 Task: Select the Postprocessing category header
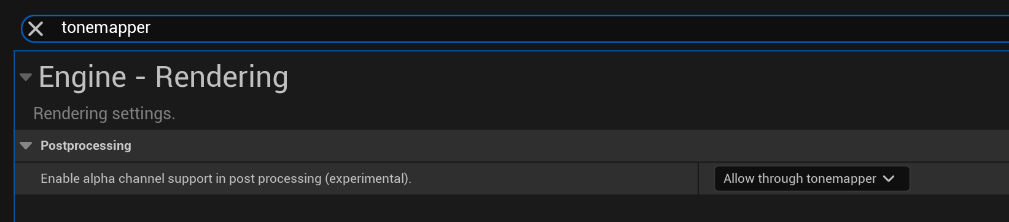pos(86,146)
